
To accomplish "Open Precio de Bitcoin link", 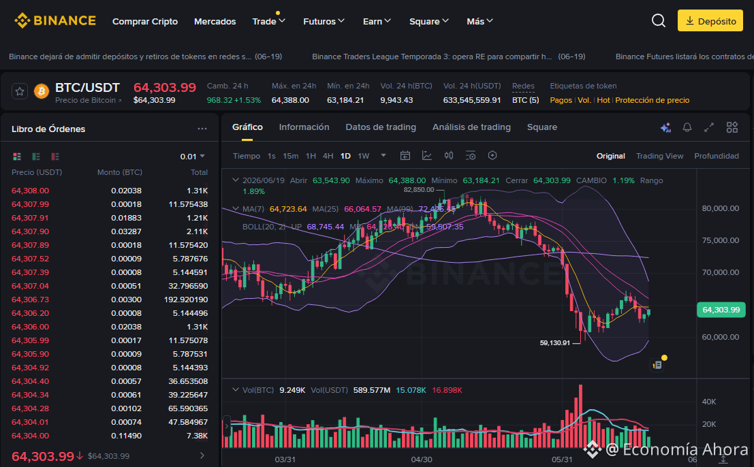I will tap(89, 101).
